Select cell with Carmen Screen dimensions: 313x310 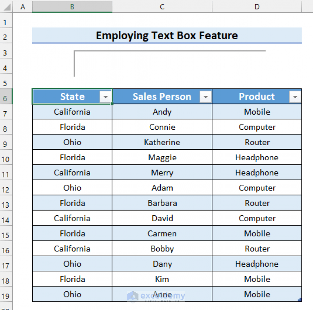click(x=162, y=233)
